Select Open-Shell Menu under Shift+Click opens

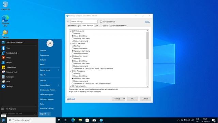73,49
